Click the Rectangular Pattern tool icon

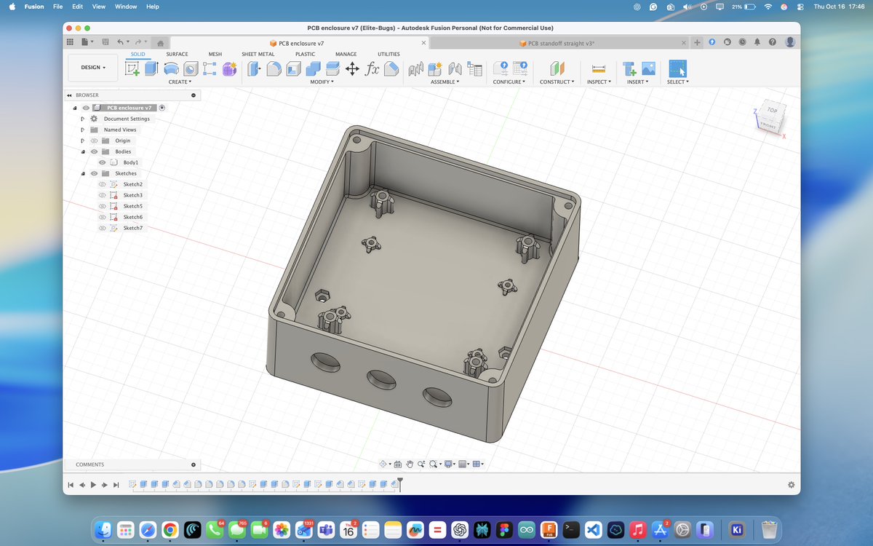pyautogui.click(x=210, y=68)
